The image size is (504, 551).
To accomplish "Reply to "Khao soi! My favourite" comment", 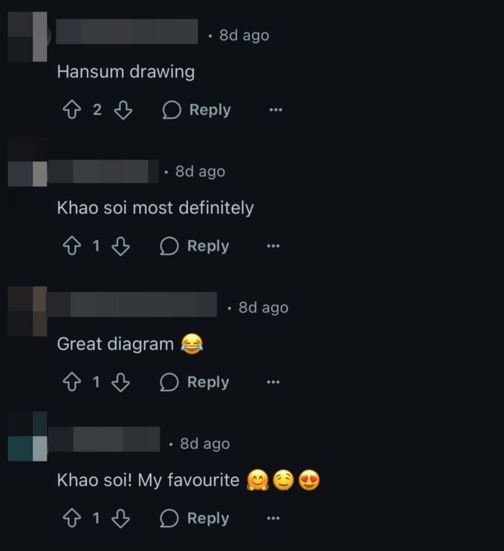I will pyautogui.click(x=194, y=519).
